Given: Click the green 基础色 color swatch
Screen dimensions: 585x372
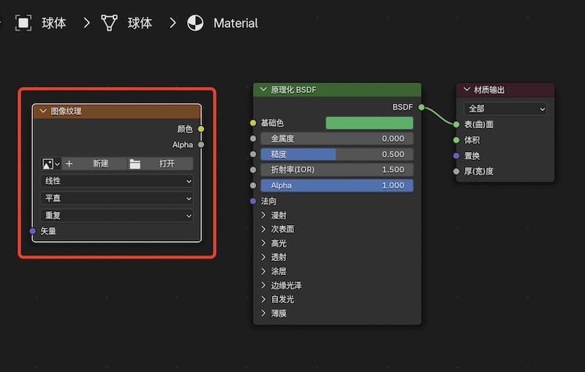Looking at the screenshot, I should click(369, 123).
